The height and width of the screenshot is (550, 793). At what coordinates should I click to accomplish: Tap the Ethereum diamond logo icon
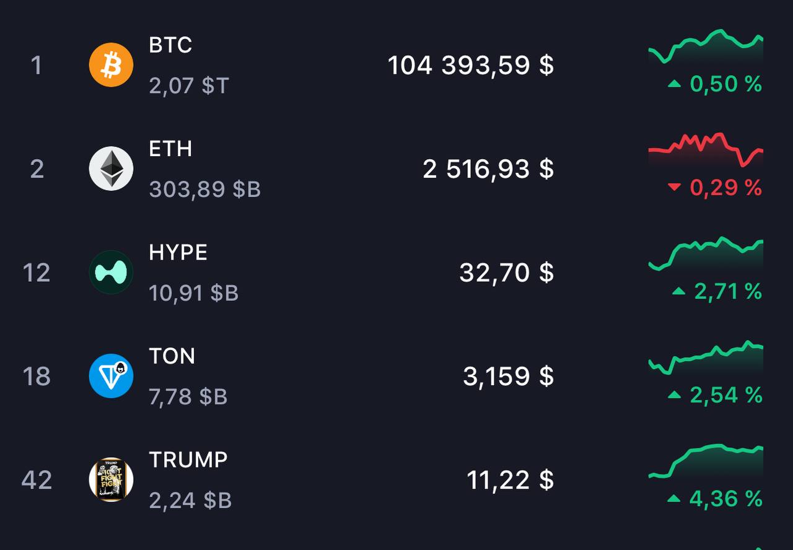(112, 168)
